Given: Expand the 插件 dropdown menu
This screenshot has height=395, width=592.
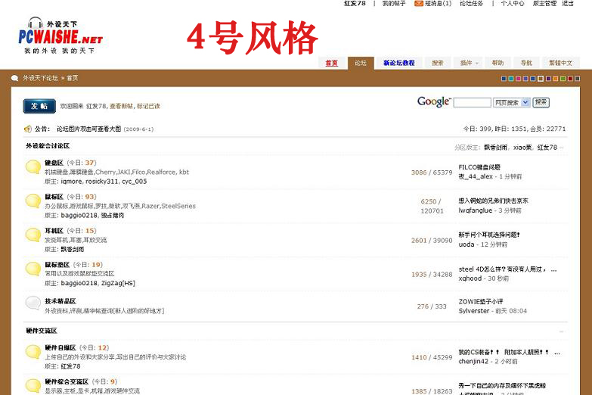Looking at the screenshot, I should click(470, 63).
